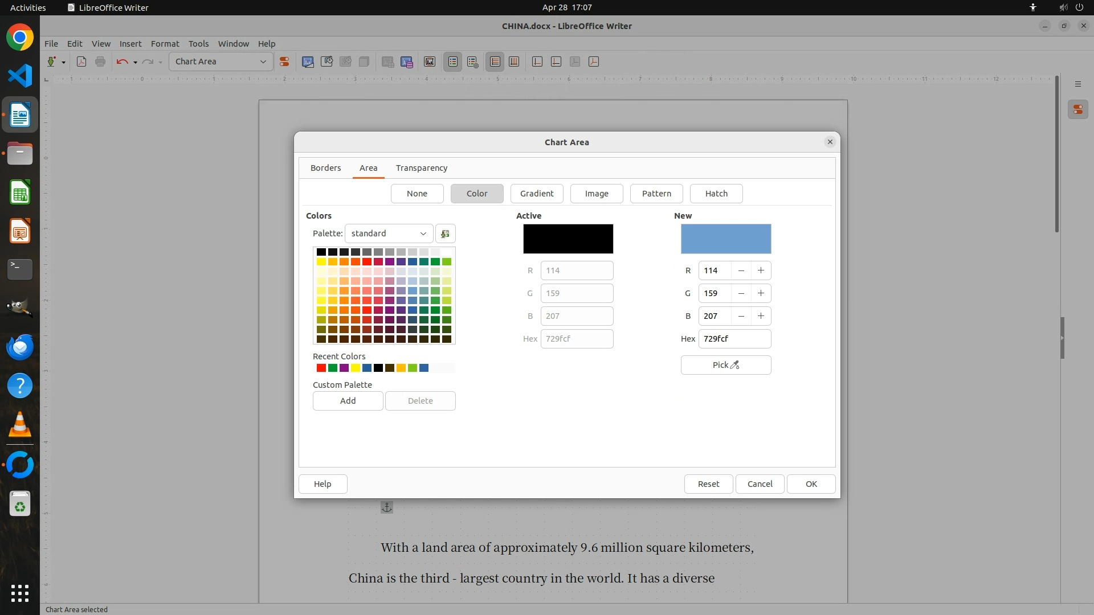The height and width of the screenshot is (615, 1094).
Task: Toggle Vertical Grids toolbar icon
Action: (514, 61)
